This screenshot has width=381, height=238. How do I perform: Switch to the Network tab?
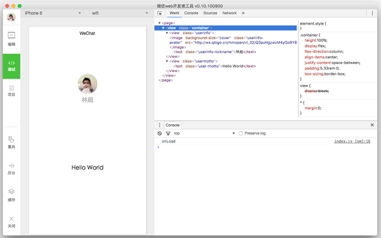229,13
